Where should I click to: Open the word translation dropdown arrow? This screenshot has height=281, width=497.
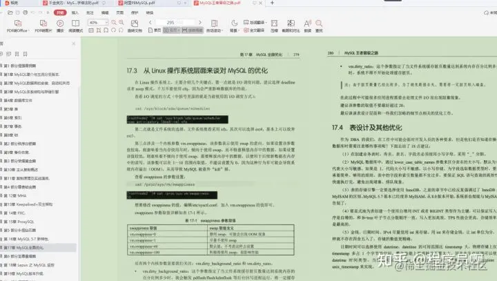click(266, 23)
